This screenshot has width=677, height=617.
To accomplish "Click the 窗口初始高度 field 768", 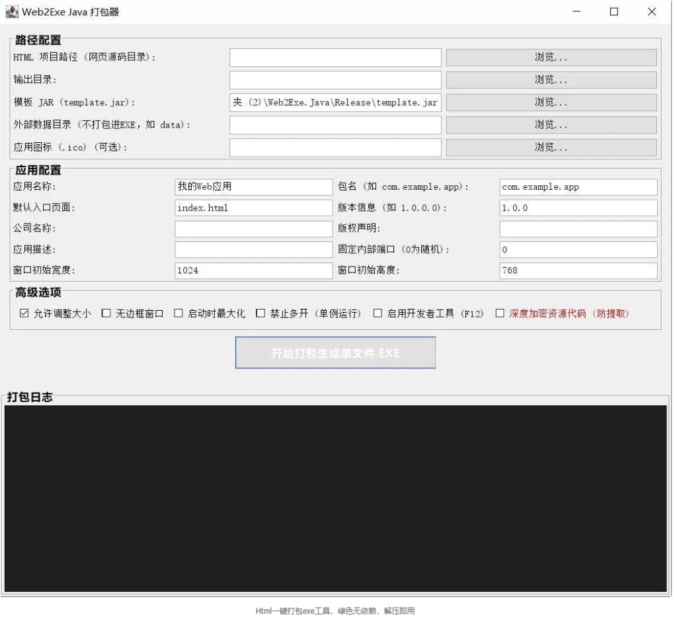I will 578,270.
